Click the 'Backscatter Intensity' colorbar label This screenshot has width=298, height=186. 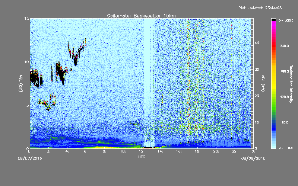291,84
